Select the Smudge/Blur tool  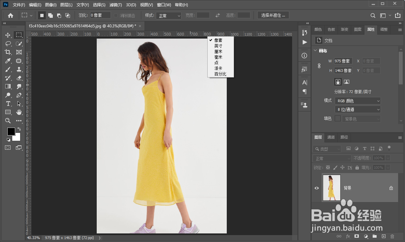point(19,86)
